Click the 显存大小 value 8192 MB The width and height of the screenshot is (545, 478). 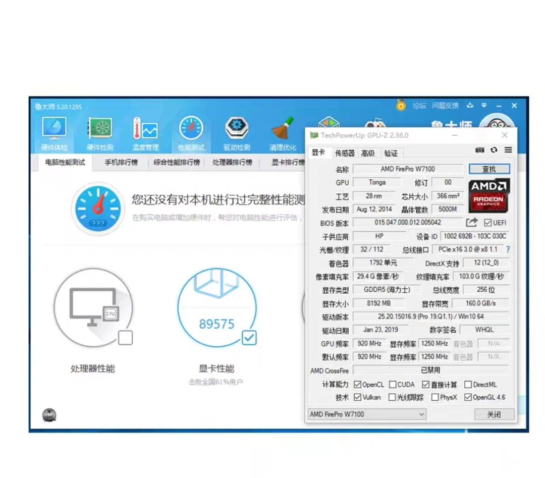pyautogui.click(x=379, y=303)
